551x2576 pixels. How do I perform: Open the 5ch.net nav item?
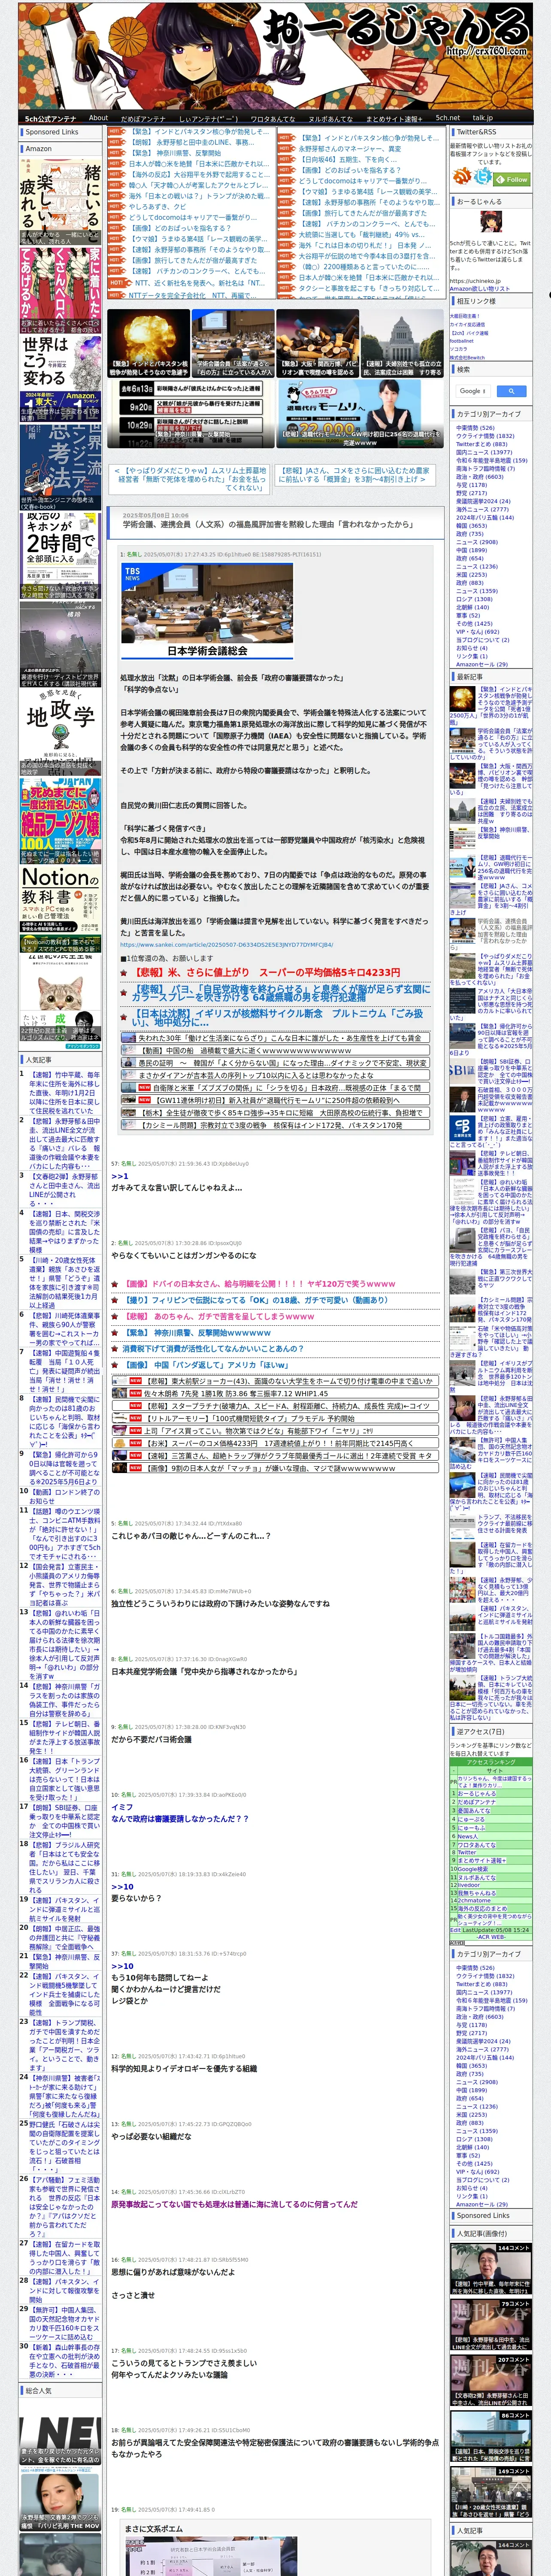[x=447, y=118]
